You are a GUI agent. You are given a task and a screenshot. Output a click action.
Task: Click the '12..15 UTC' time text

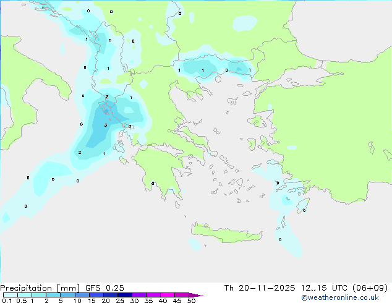(324, 288)
